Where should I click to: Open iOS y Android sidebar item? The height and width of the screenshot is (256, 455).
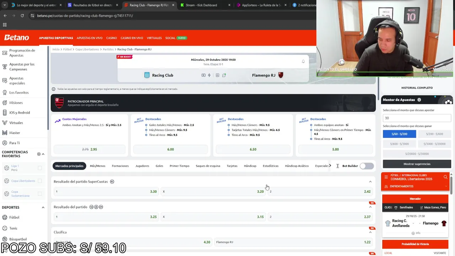pos(20,113)
